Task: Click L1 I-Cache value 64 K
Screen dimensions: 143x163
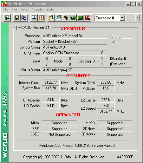Action: coord(51,100)
